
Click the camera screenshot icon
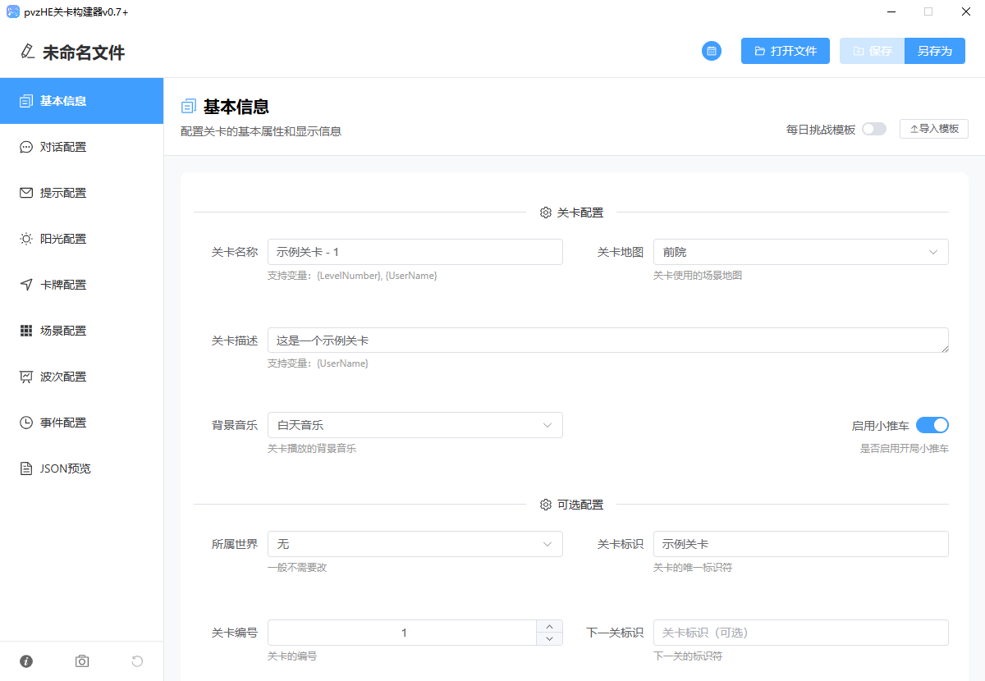click(x=82, y=661)
